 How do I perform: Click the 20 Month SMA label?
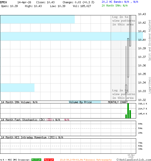[x=115, y=6]
